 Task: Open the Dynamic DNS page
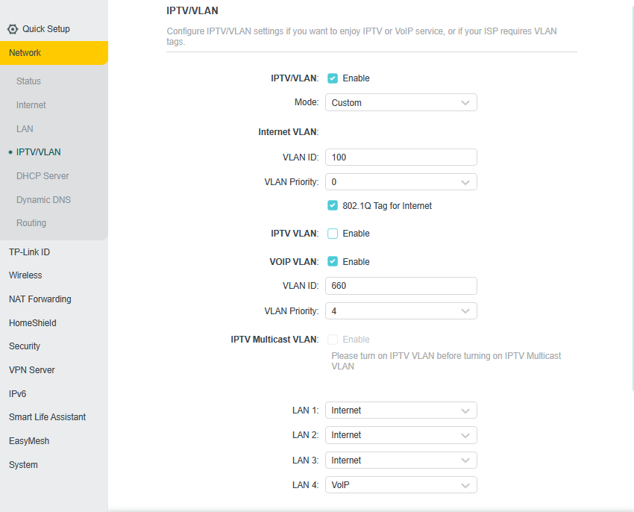point(43,200)
